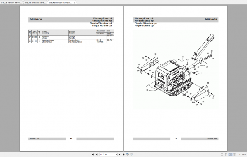Click page number 12 in footer
Viewport: 247px width, 157px height.
tap(176, 139)
